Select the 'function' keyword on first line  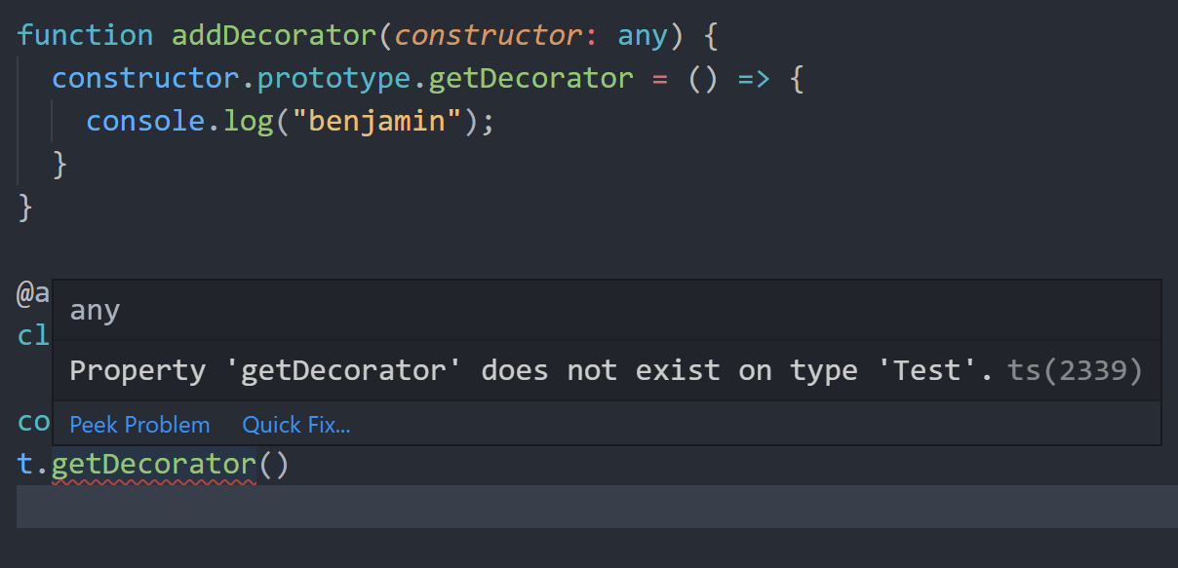[85, 36]
